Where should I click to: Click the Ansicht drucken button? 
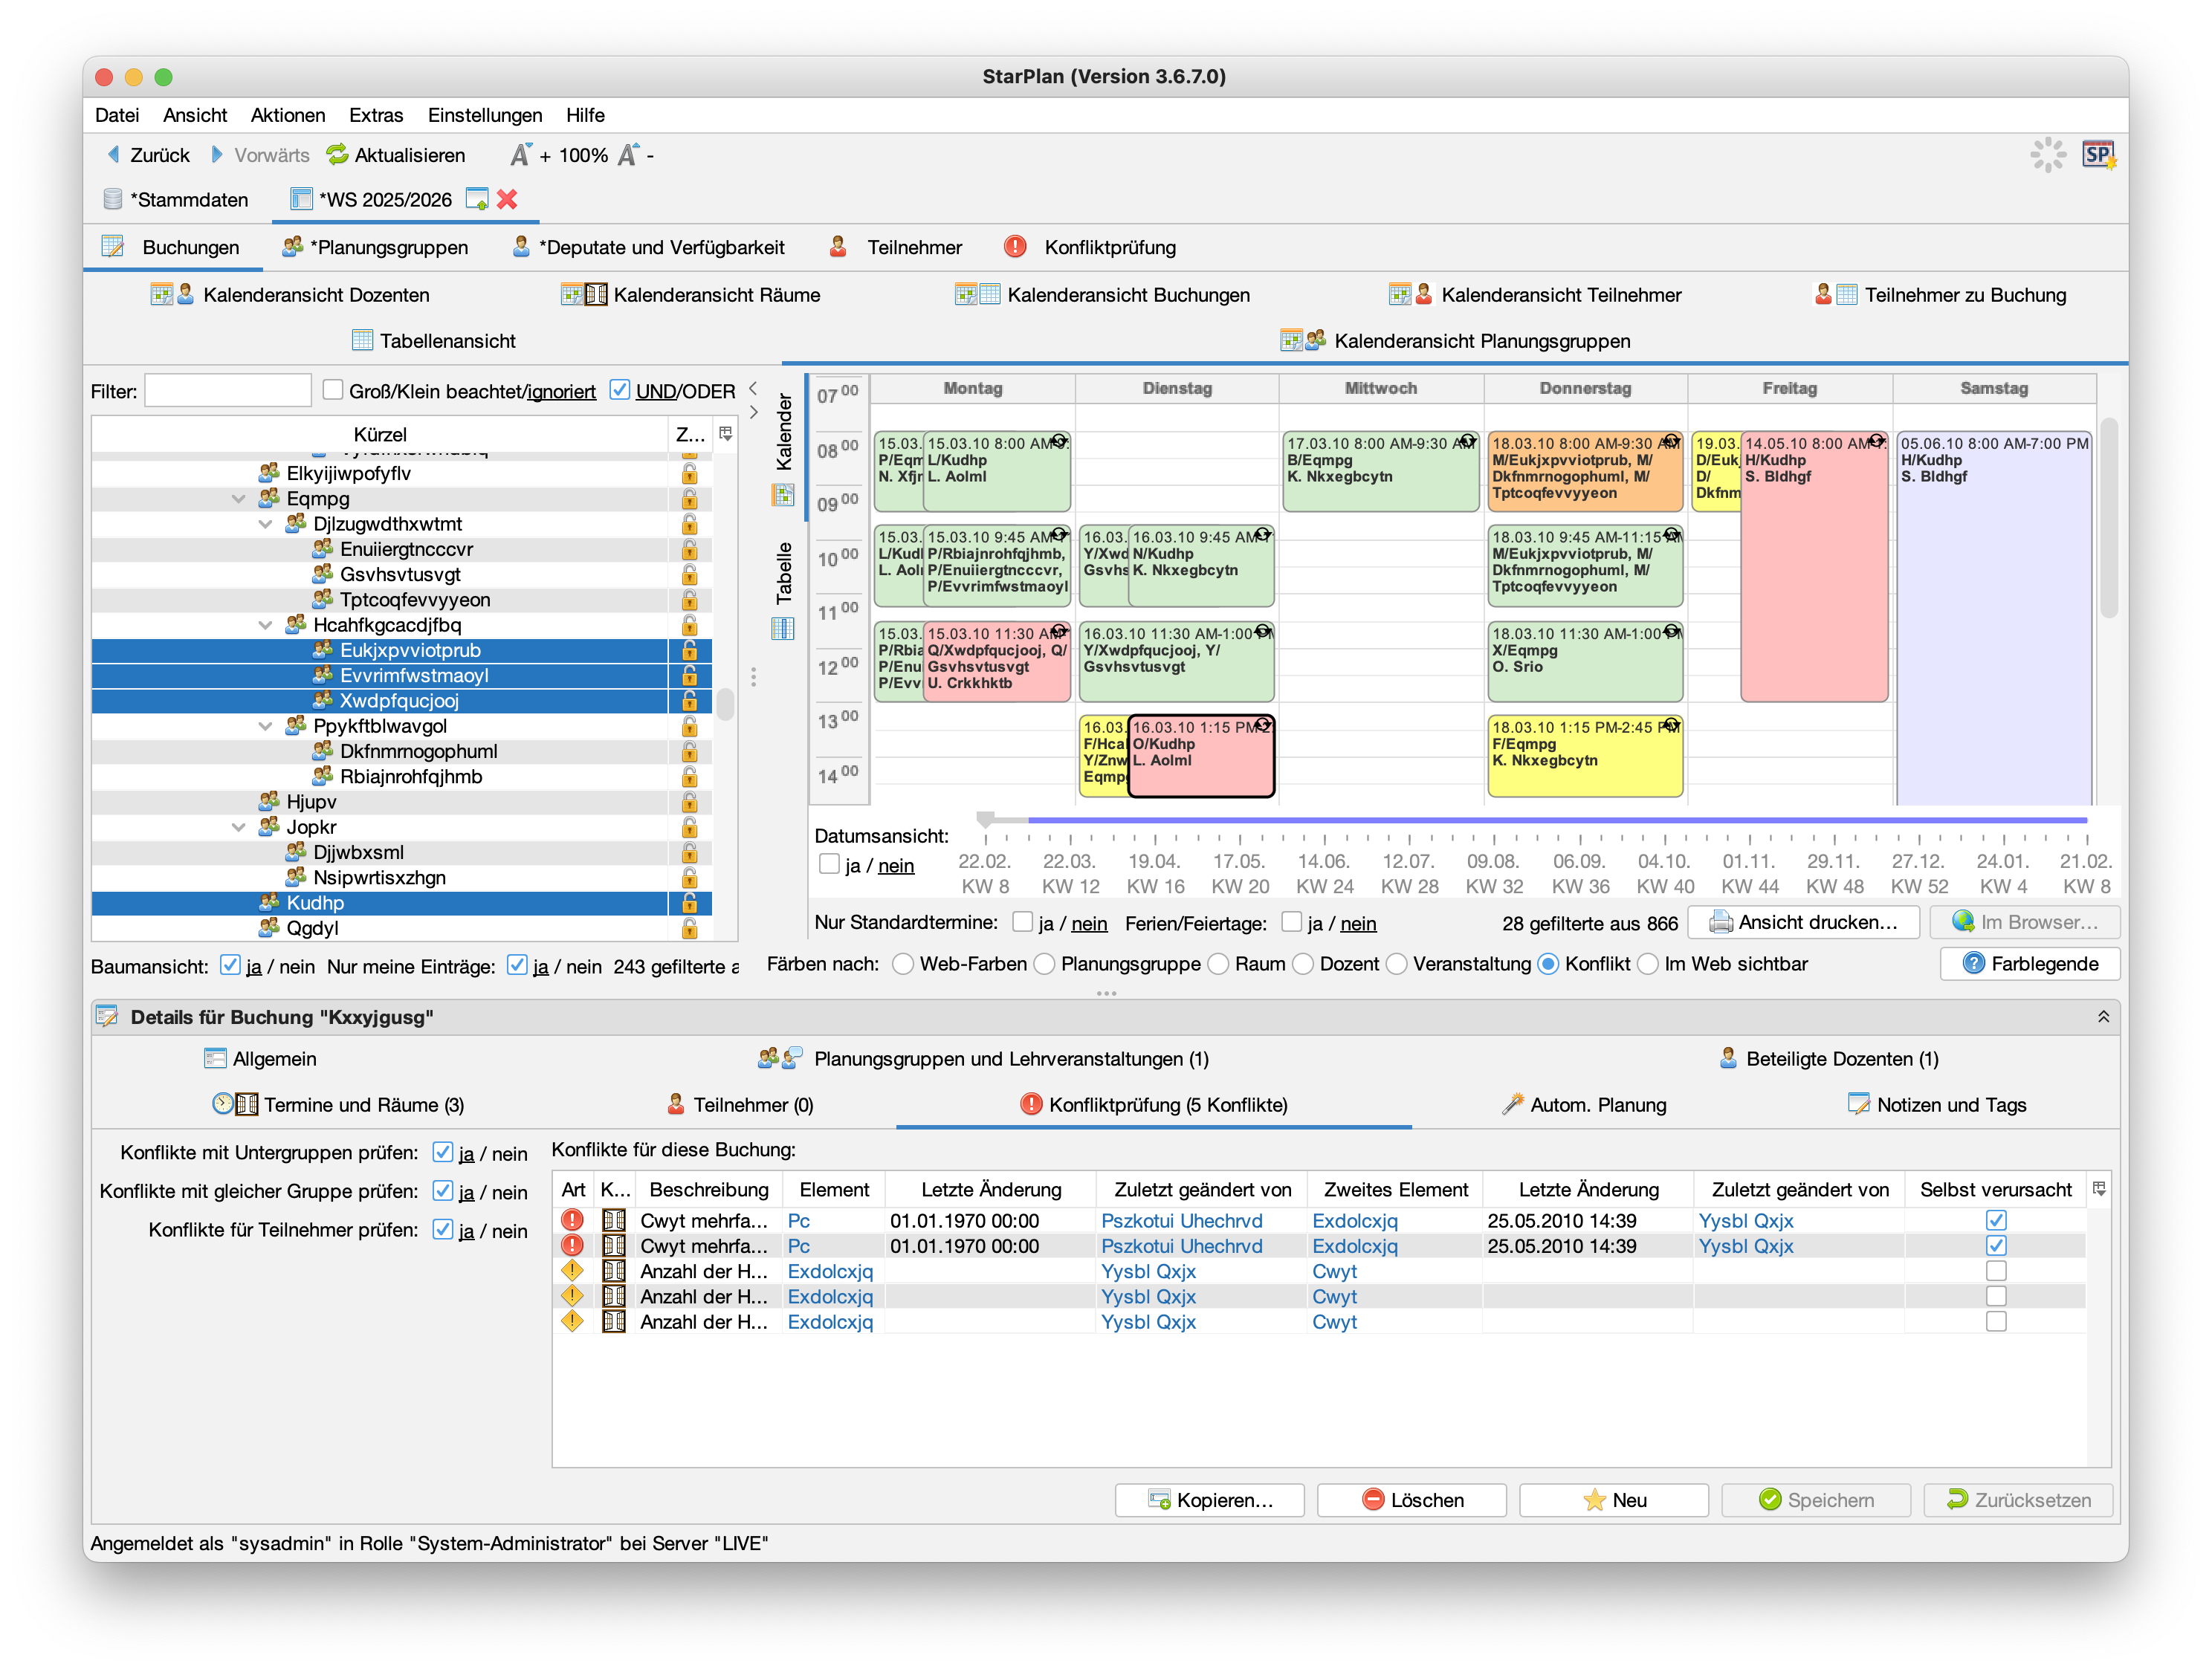click(x=1803, y=922)
